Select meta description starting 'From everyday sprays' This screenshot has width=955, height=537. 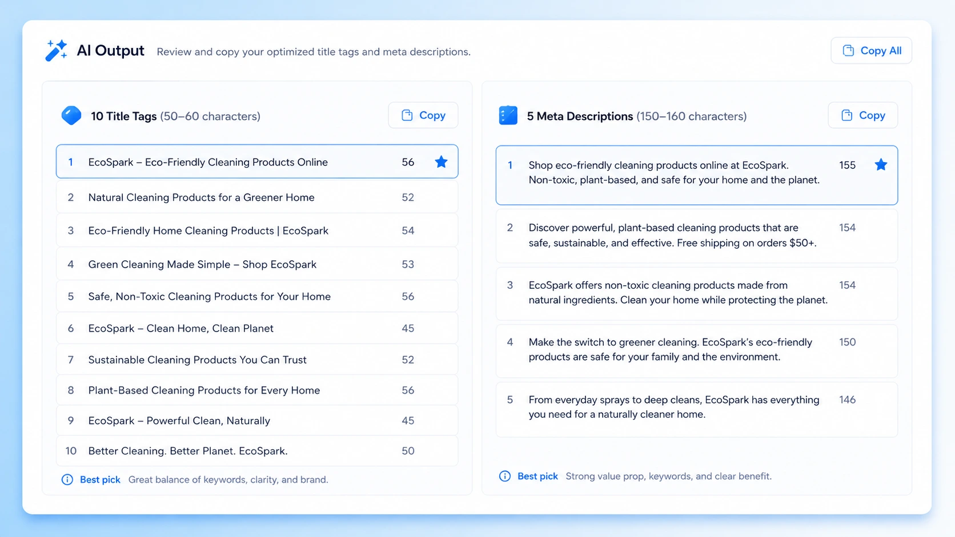click(x=697, y=409)
